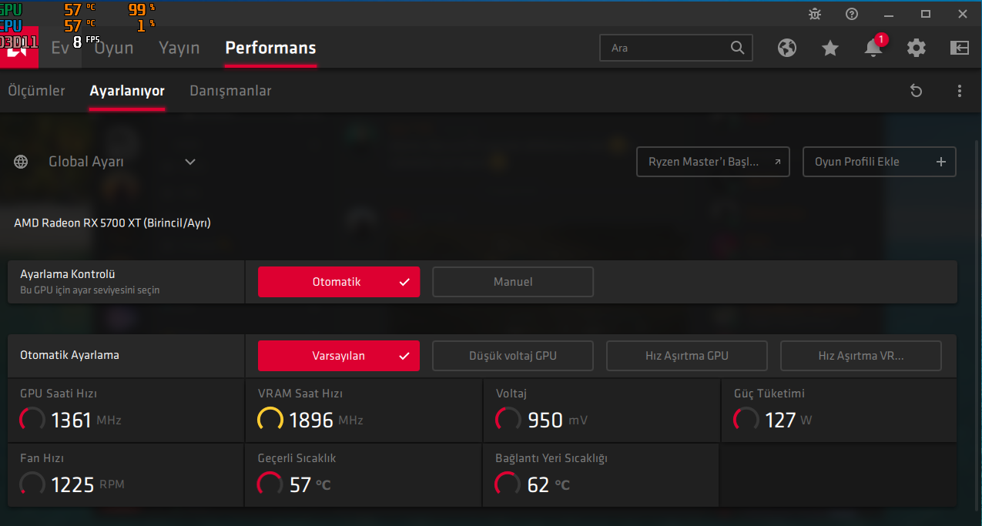Open the bug report tool icon

pos(815,14)
